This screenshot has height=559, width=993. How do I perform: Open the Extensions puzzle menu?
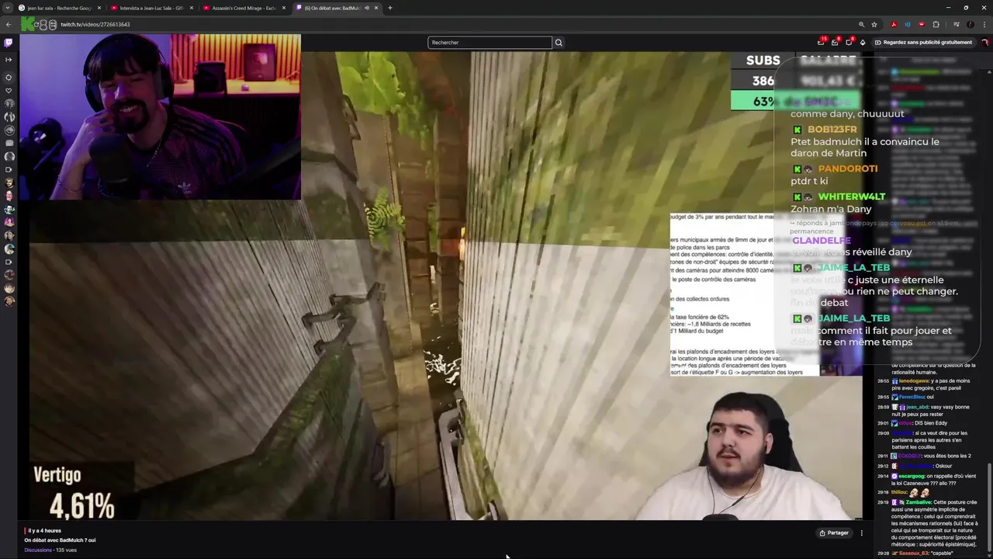click(x=936, y=24)
